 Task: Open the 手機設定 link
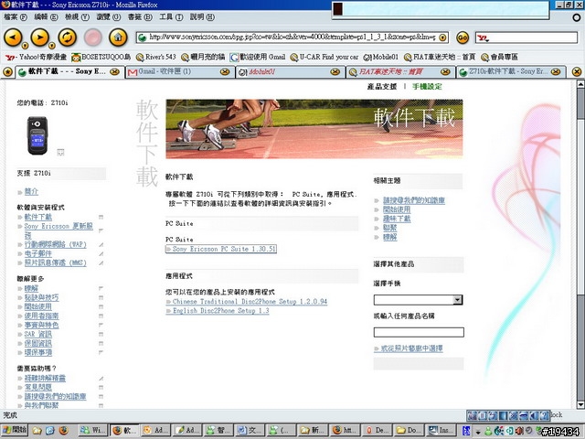click(x=427, y=87)
